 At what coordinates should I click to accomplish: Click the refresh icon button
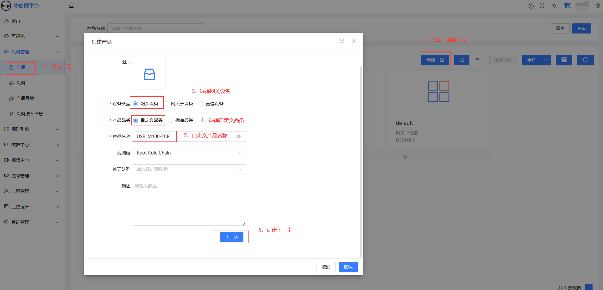[585, 60]
